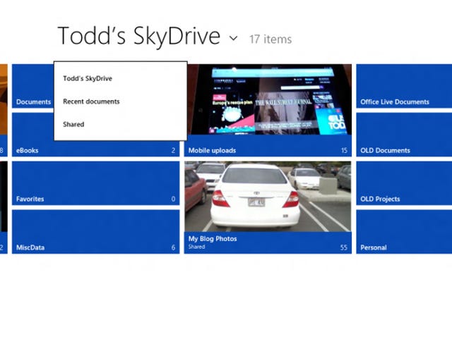The width and height of the screenshot is (452, 339).
Task: Click the My Blog Photos label text
Action: pos(213,238)
